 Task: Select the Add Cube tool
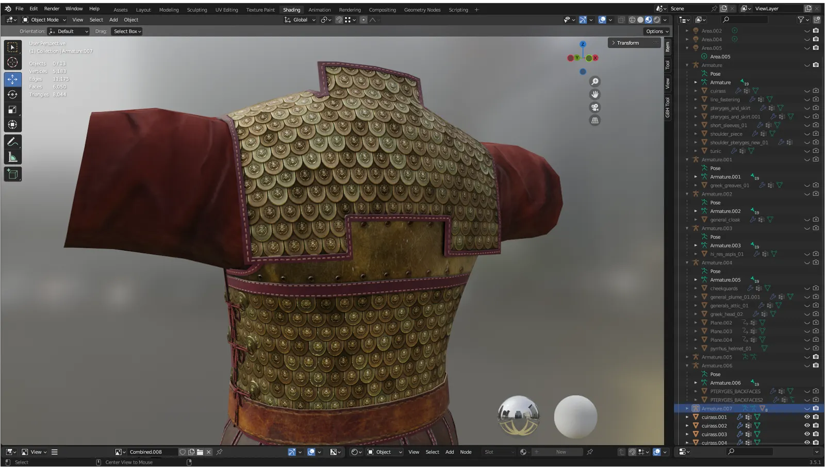[12, 174]
